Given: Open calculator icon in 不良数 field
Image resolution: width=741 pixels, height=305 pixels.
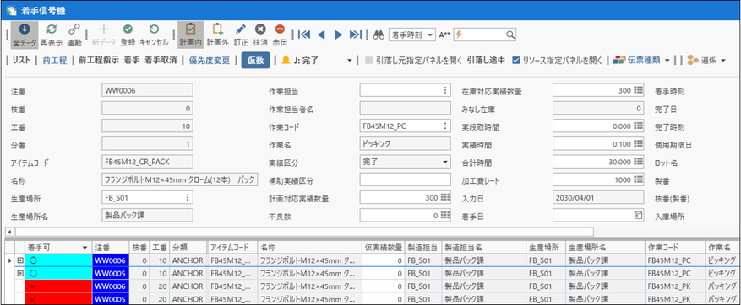Looking at the screenshot, I should click(x=444, y=215).
